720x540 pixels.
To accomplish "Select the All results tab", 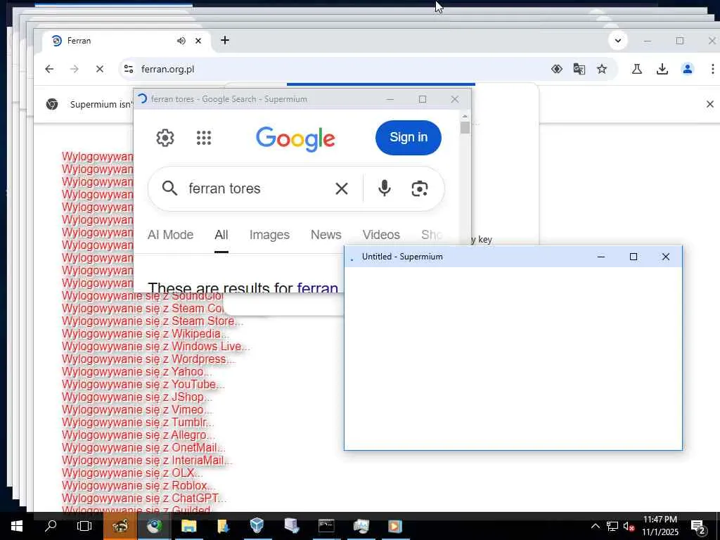I will pos(221,235).
